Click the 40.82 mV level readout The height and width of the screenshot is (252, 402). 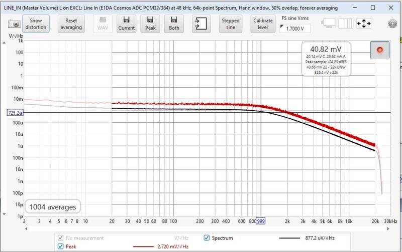(326, 49)
